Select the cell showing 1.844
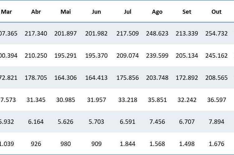Viewport: 234px width, 155px height. coord(127,144)
